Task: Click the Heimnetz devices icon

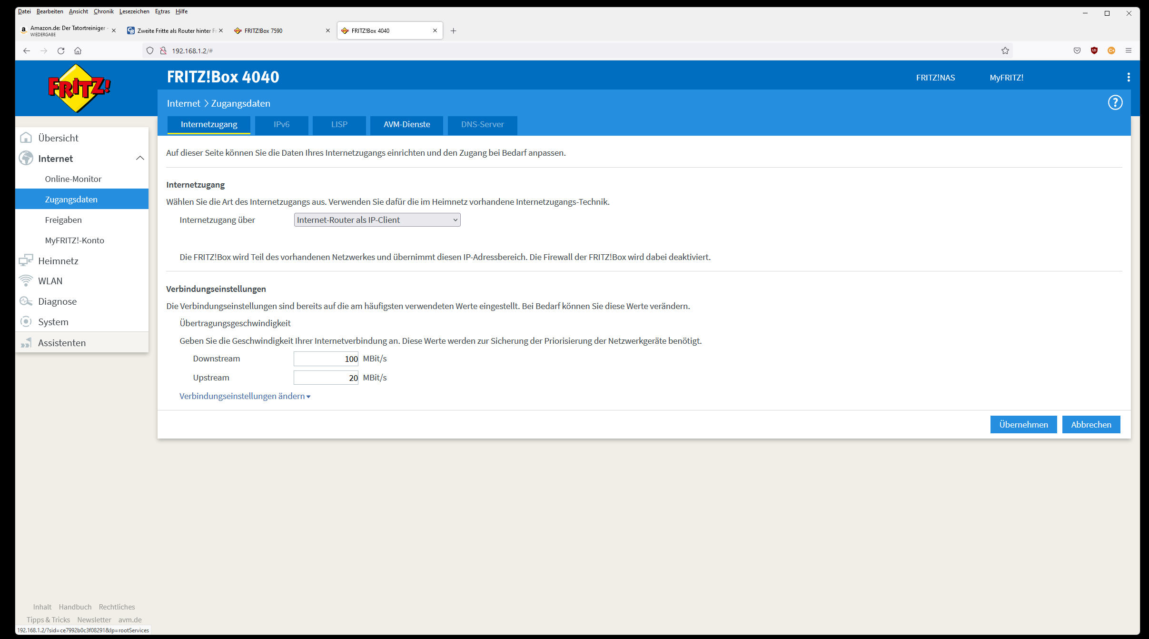Action: pos(26,260)
